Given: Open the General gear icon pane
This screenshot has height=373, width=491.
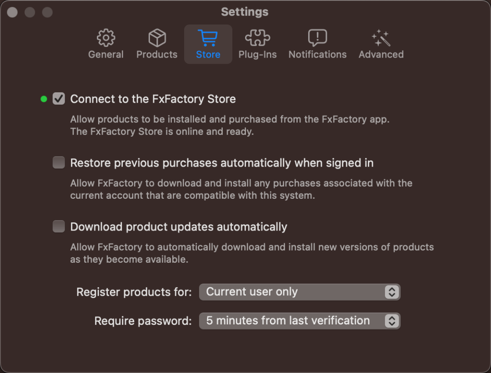Looking at the screenshot, I should click(106, 38).
